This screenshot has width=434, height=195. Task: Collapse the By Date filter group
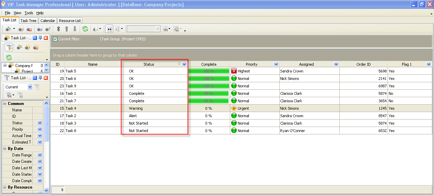(5, 149)
